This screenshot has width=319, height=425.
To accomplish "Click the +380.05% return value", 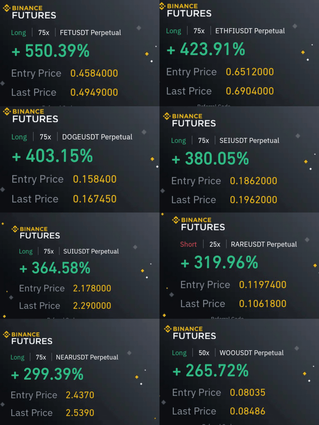I will [210, 159].
